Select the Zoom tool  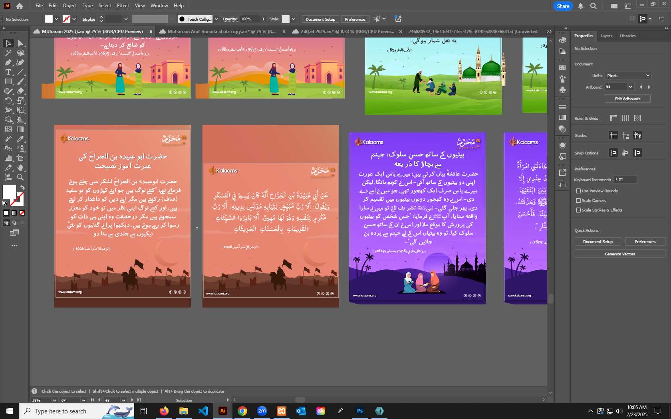pos(21,177)
